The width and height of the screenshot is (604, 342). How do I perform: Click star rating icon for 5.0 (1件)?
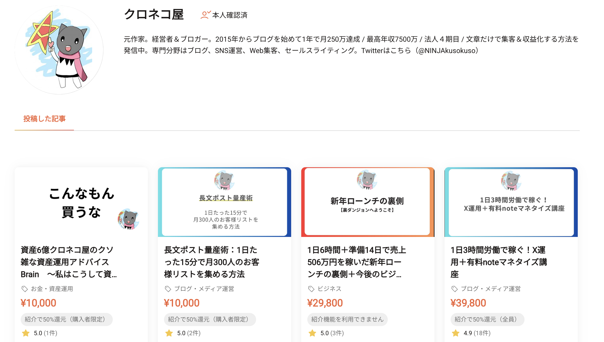[26, 333]
